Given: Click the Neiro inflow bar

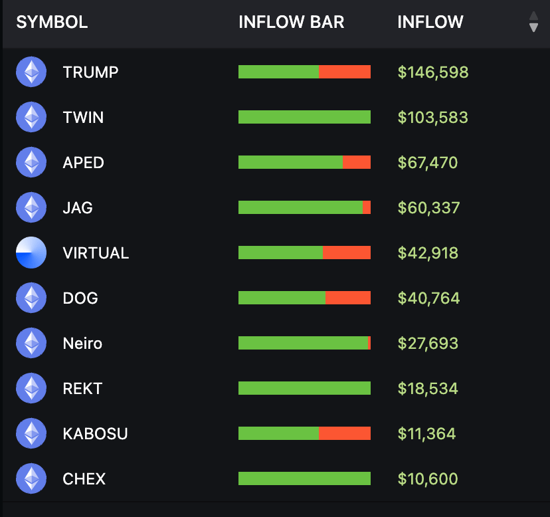Looking at the screenshot, I should pyautogui.click(x=304, y=343).
